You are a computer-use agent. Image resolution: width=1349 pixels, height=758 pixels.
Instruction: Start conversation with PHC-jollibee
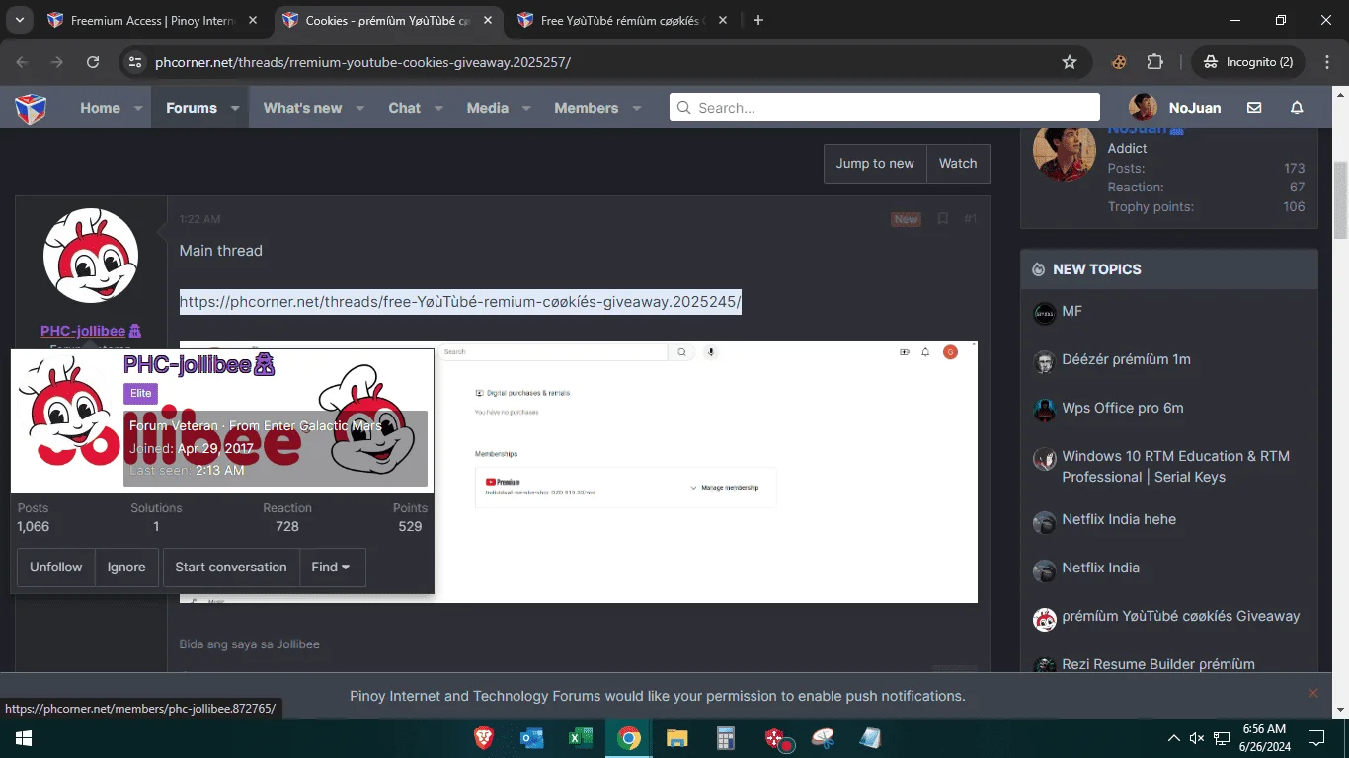tap(231, 568)
